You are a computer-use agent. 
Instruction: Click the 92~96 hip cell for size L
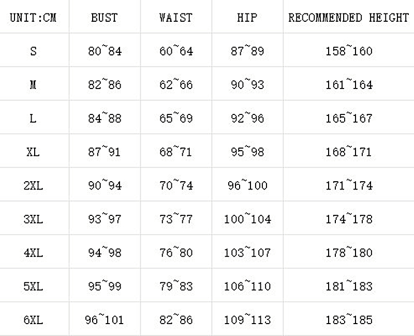(247, 119)
